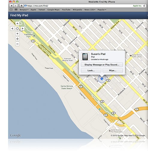The image size is (148, 151).
Task: Click the green window zoom button
Action: (x=17, y=2)
